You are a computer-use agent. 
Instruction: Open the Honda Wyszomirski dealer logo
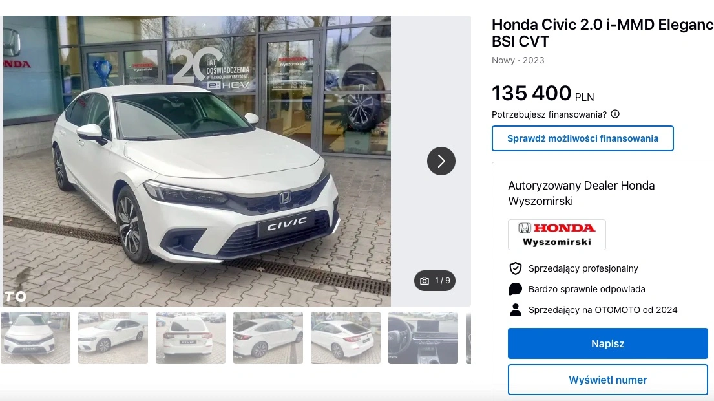(557, 235)
